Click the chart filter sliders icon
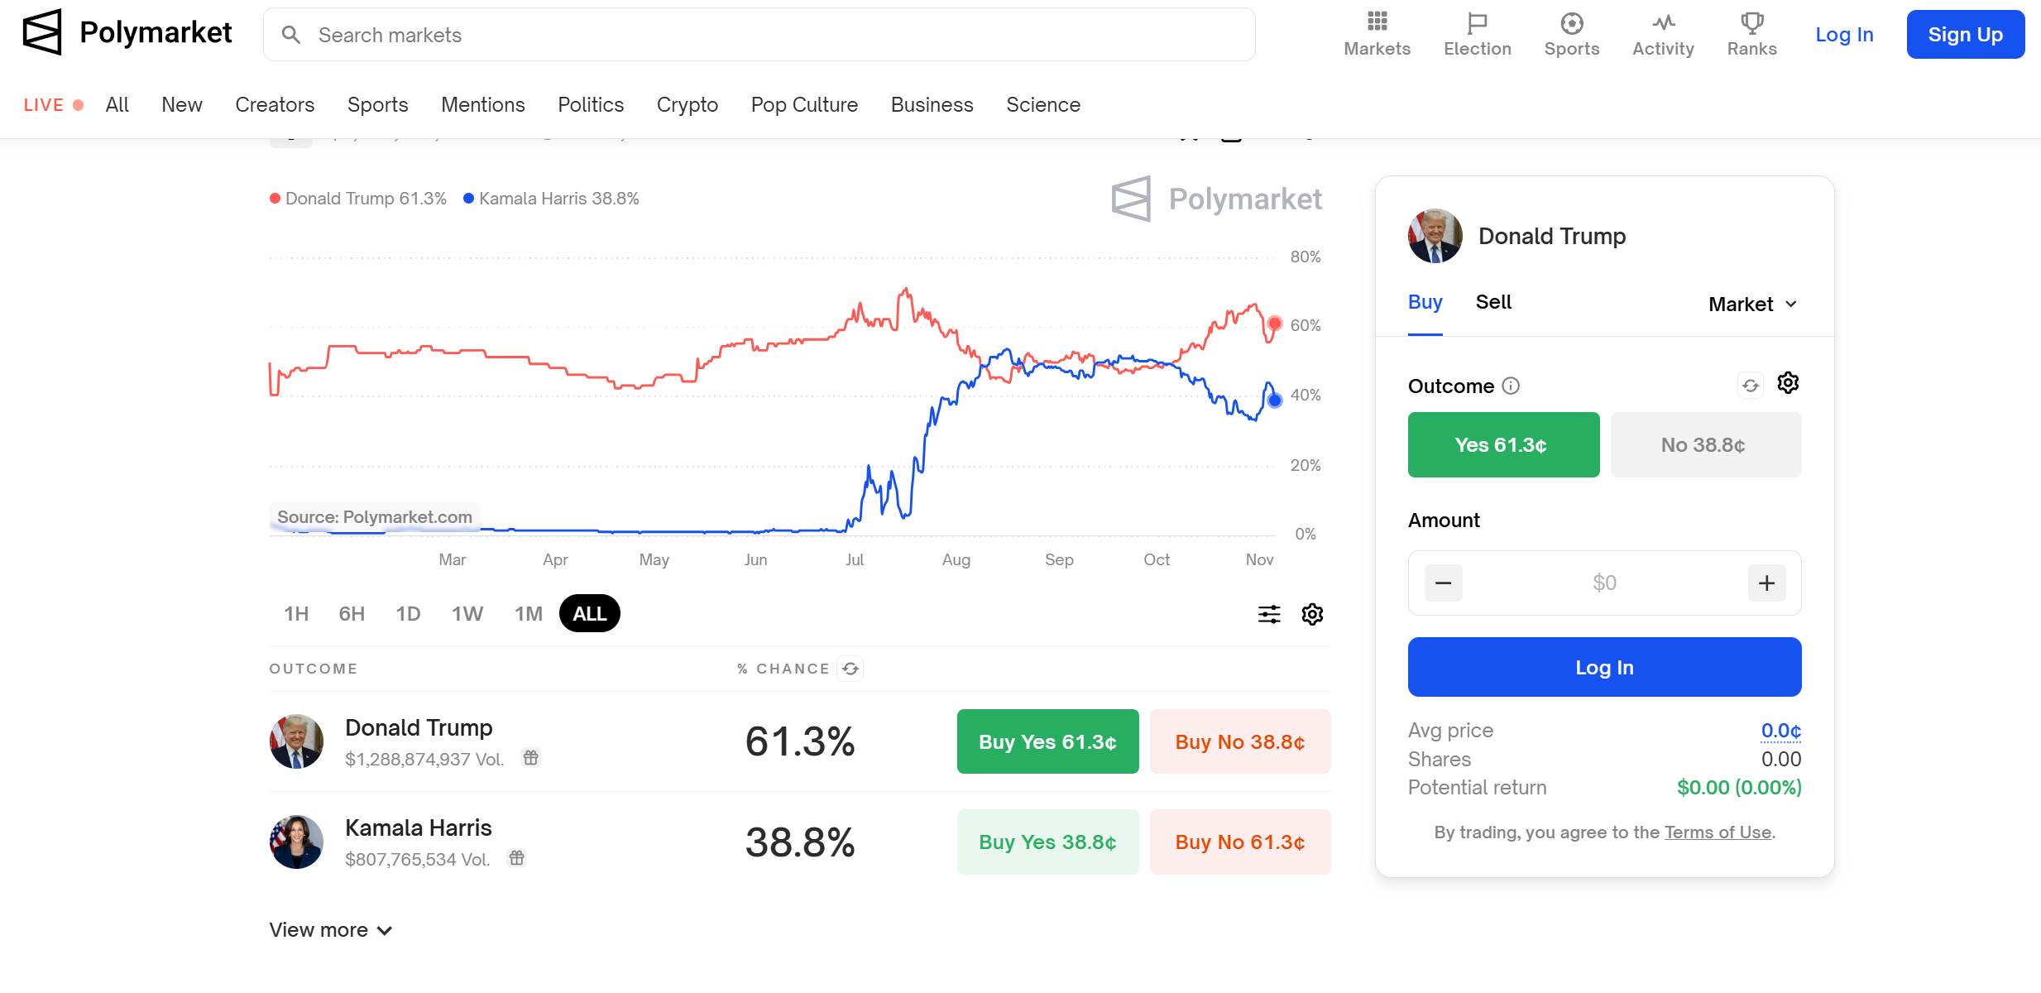Viewport: 2041px width, 993px height. [1269, 614]
